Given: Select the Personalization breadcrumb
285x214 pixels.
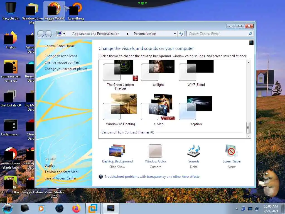Looking at the screenshot, I should (145, 34).
